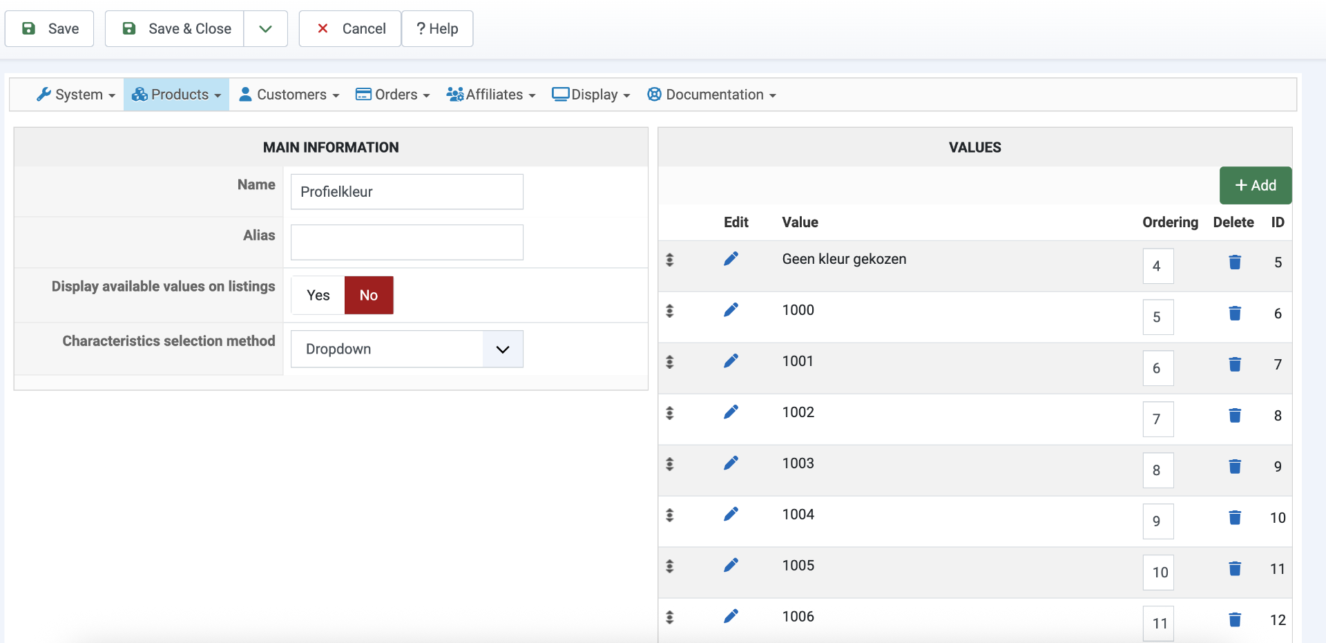Image resolution: width=1326 pixels, height=643 pixels.
Task: Click the ordering field of value 1000
Action: pos(1157,317)
